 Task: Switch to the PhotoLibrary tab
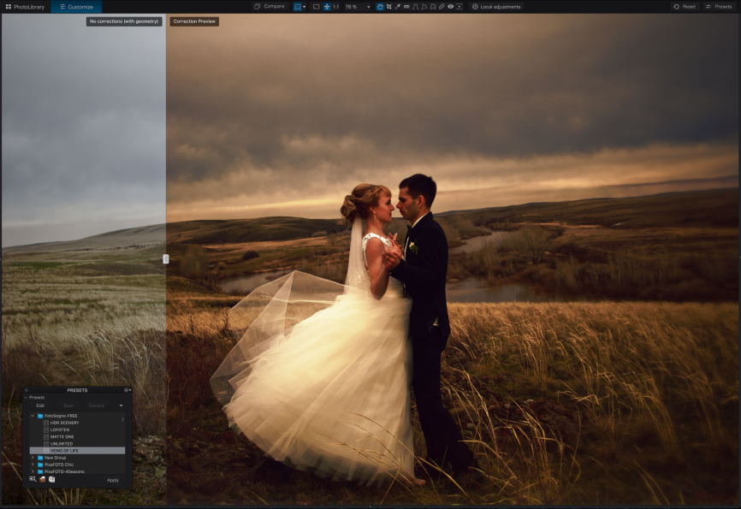(x=25, y=7)
